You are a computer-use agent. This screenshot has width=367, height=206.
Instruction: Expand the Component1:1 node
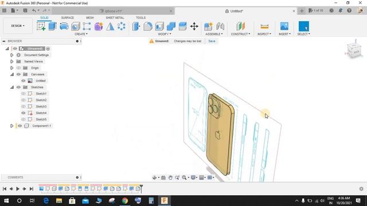pos(11,126)
